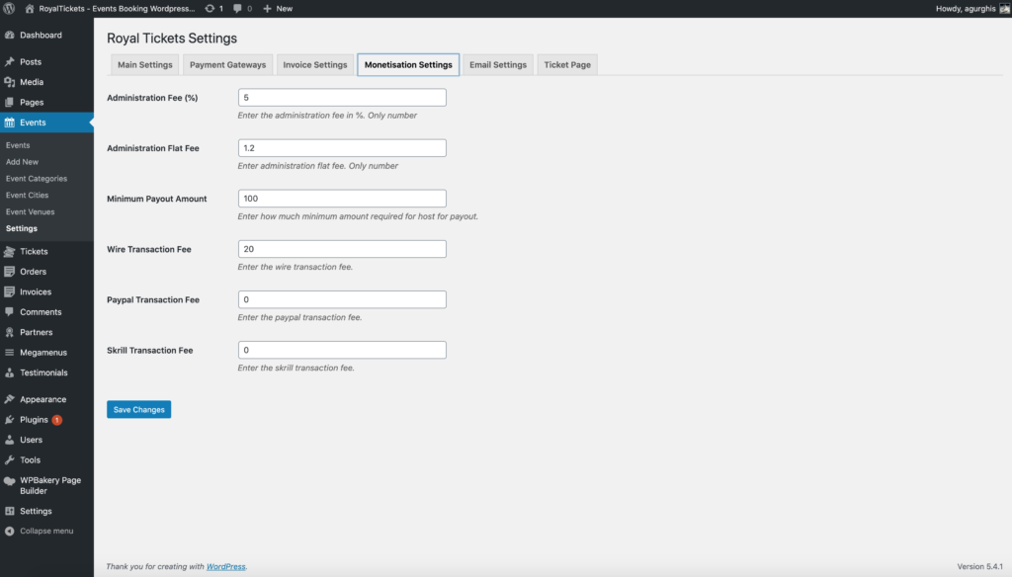Image resolution: width=1012 pixels, height=577 pixels.
Task: Click the Users icon in sidebar
Action: [x=10, y=440]
